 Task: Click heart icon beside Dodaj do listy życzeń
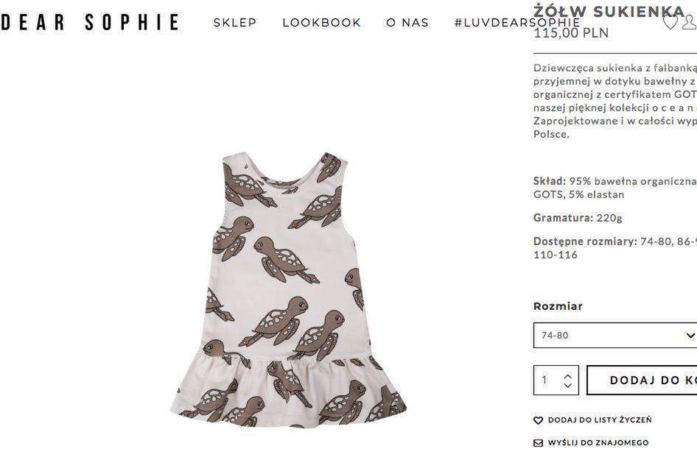pos(538,420)
